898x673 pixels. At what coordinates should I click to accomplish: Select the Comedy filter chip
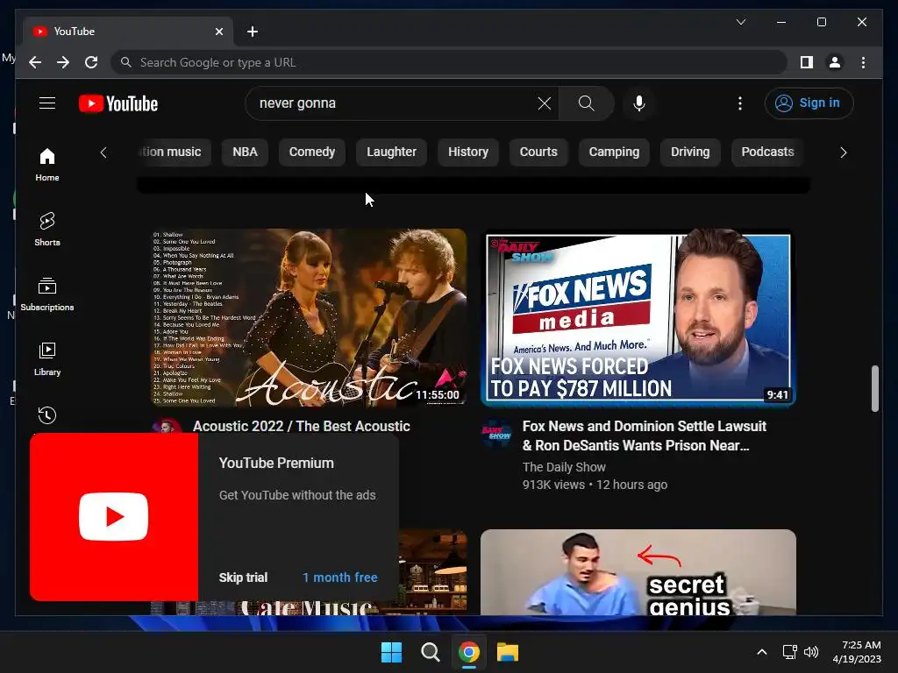point(312,152)
